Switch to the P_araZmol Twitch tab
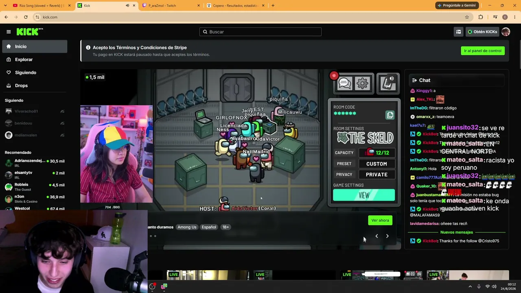Image resolution: width=521 pixels, height=293 pixels. click(171, 6)
